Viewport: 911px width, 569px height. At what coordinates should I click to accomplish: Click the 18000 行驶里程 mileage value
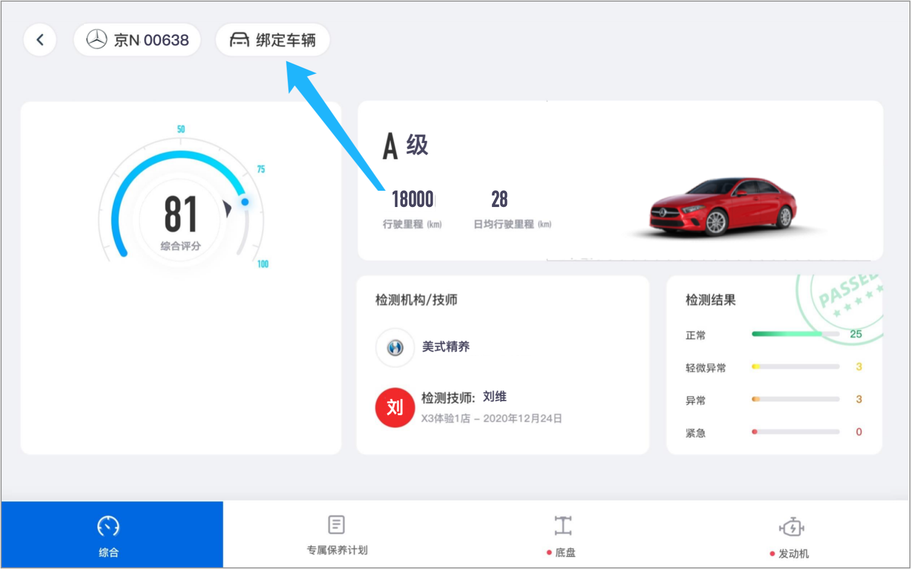point(413,199)
